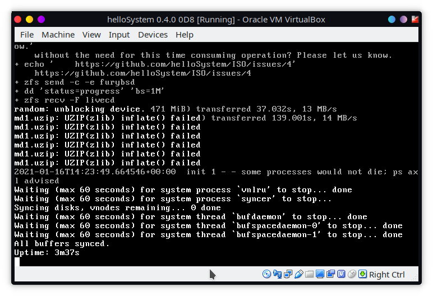Click the red button in title bar left
433x296 pixels.
[x=18, y=19]
